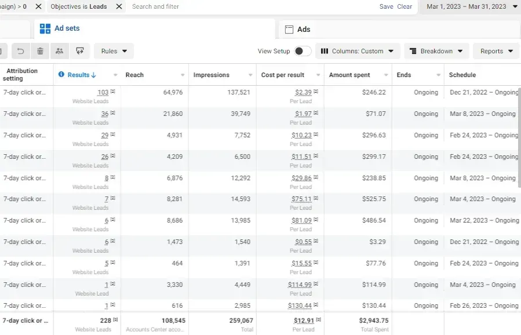Click the $0.55 cost per lead
This screenshot has height=335, width=521.
[x=303, y=242]
